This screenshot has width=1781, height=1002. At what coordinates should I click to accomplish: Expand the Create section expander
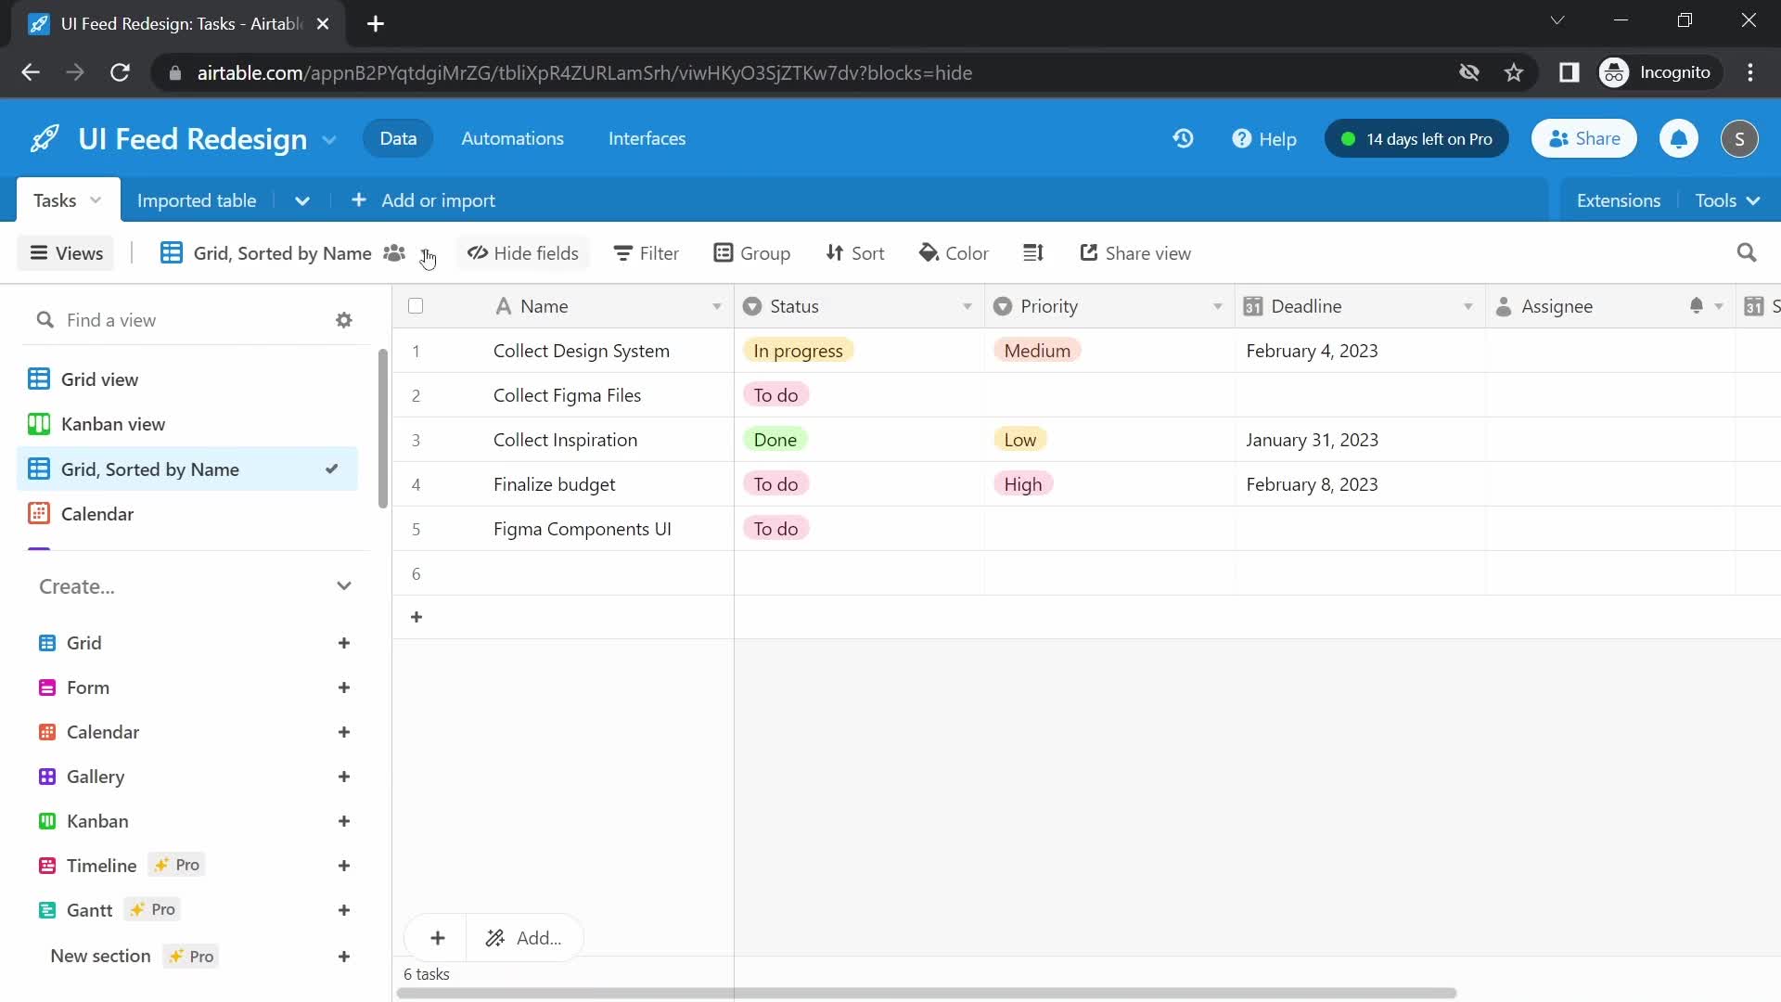click(x=342, y=586)
